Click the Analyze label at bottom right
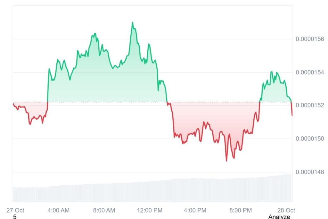Viewport: 328px width, 219px height. click(x=279, y=217)
